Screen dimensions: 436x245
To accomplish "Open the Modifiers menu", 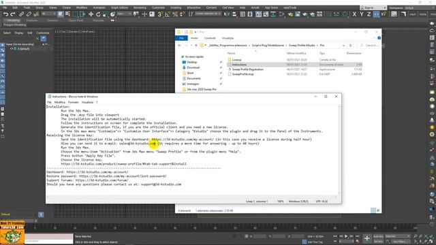I will (82, 7).
